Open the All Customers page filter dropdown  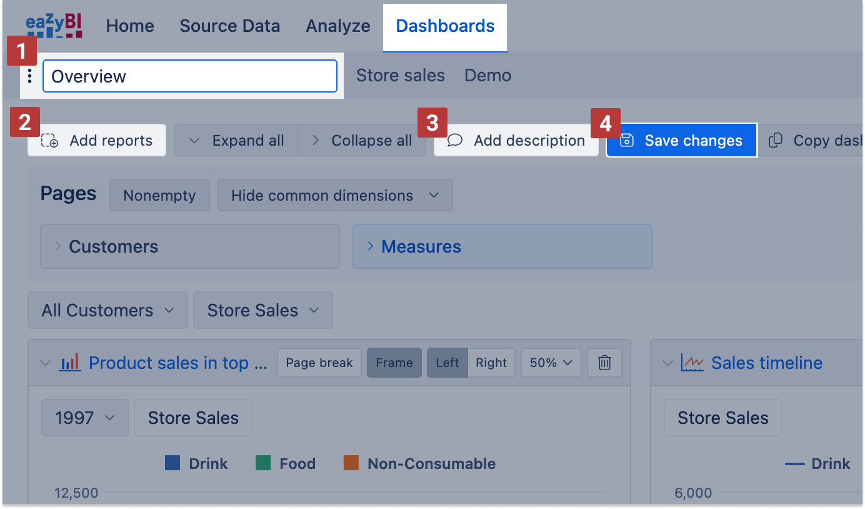pyautogui.click(x=107, y=310)
